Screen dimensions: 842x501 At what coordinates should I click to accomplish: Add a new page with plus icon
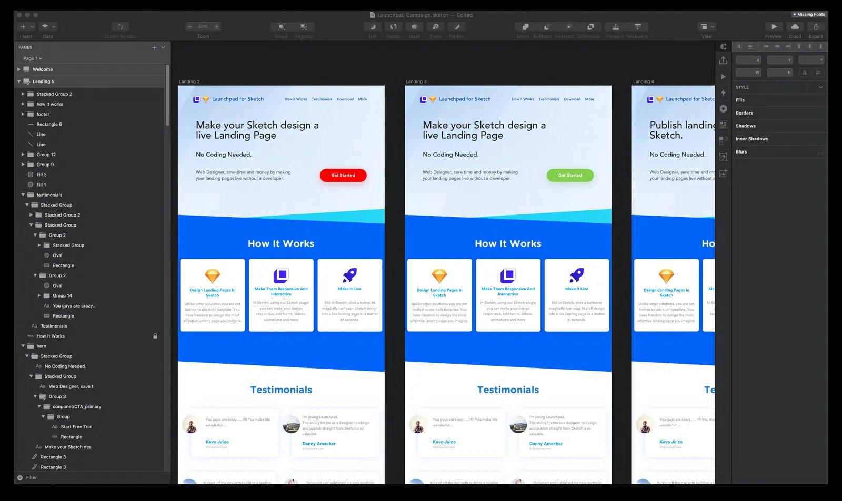pyautogui.click(x=154, y=47)
